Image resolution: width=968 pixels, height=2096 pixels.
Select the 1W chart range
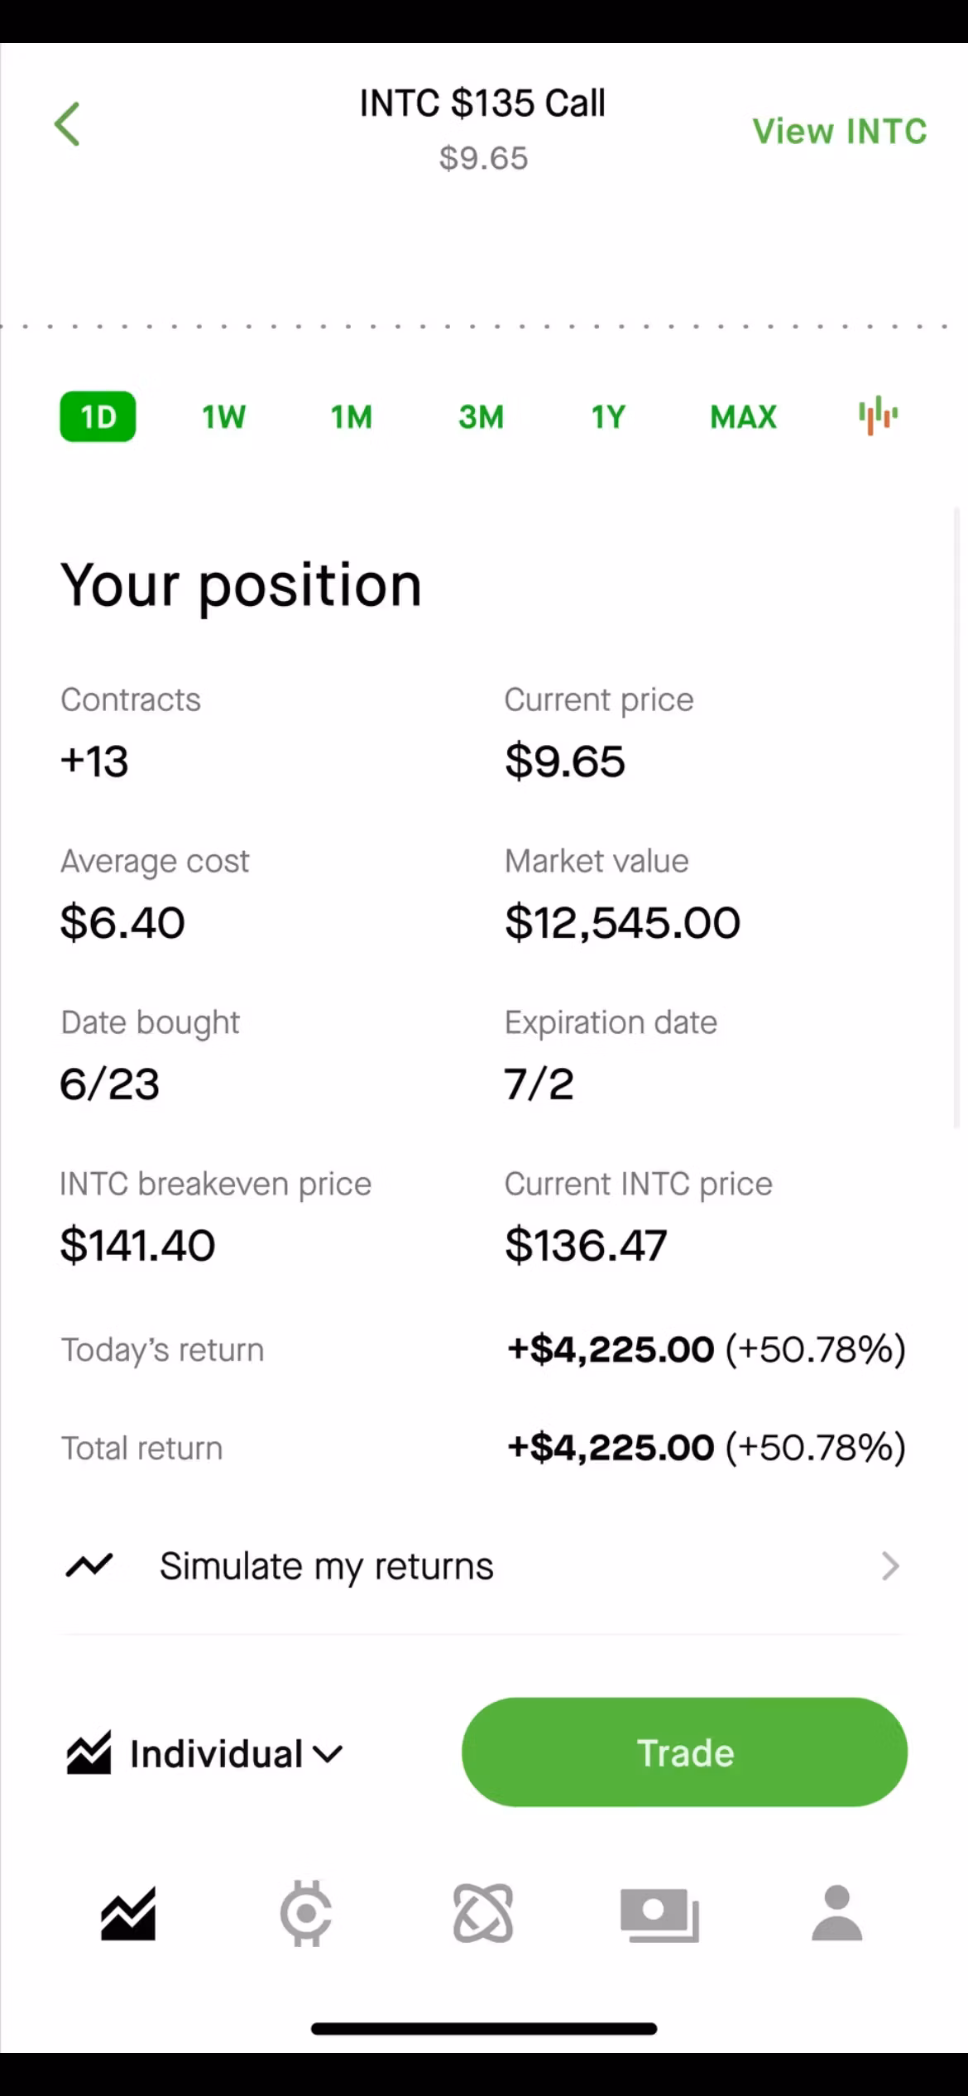tap(223, 416)
